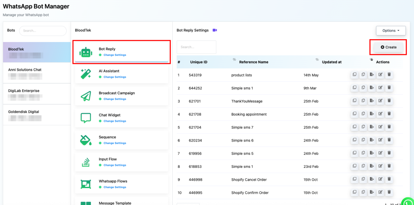Sort table by Reference Name column

(253, 62)
